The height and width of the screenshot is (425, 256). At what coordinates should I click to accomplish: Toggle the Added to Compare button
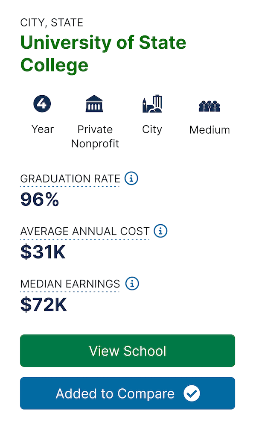point(128,393)
